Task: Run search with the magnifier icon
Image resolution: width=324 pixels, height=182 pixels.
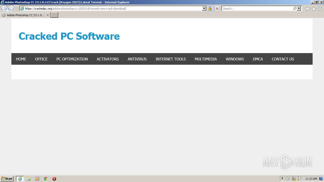Action: (x=295, y=9)
